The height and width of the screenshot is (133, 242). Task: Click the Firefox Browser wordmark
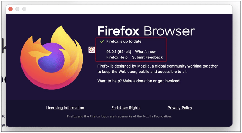click(146, 31)
